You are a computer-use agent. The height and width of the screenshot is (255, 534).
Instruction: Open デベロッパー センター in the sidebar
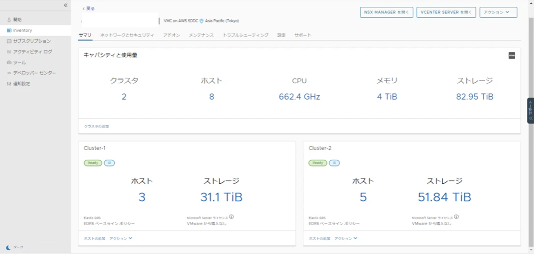[x=35, y=73]
